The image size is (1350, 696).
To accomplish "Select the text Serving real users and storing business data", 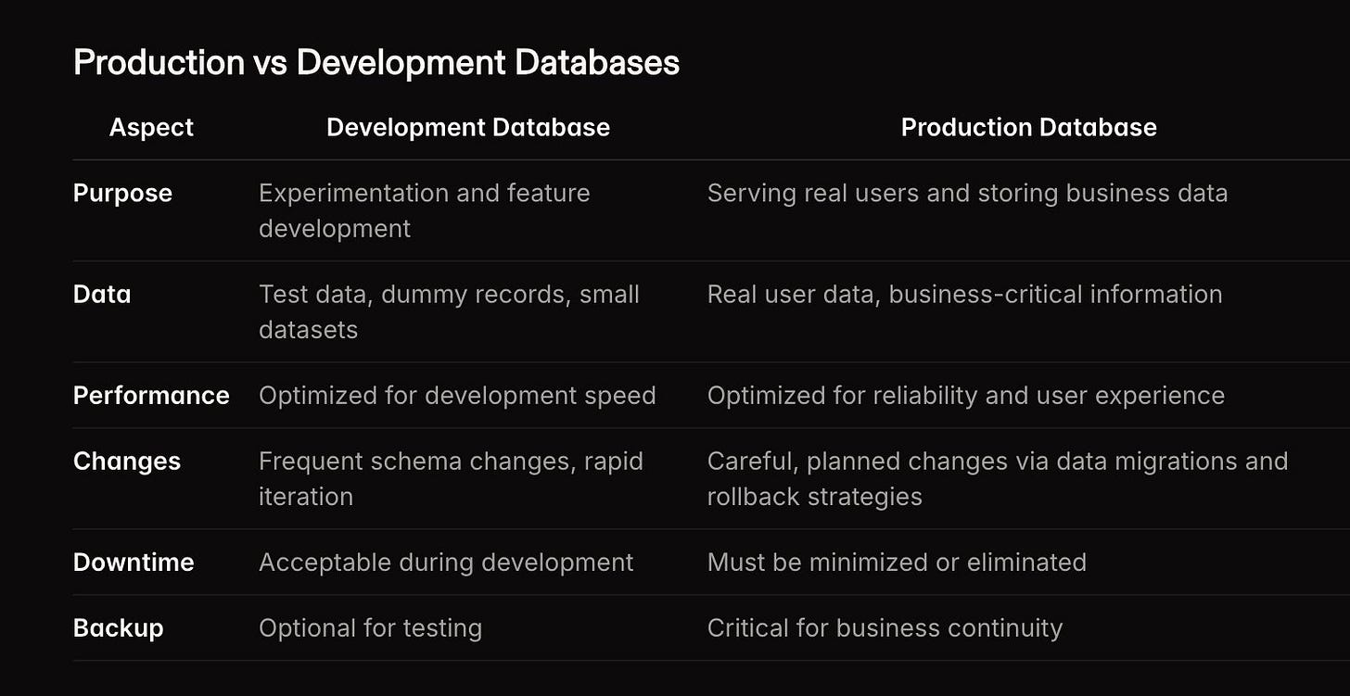I will pos(967,194).
